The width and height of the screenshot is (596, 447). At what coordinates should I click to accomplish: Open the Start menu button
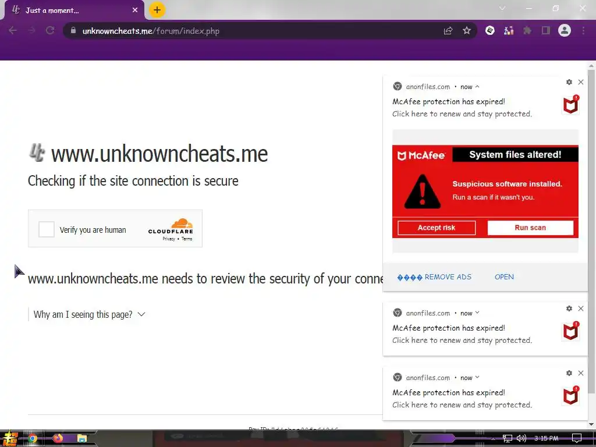click(9, 439)
